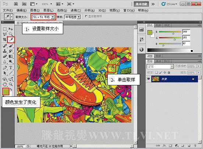
Task: Open the layer opacity slider arrow
Action: pos(199,66)
